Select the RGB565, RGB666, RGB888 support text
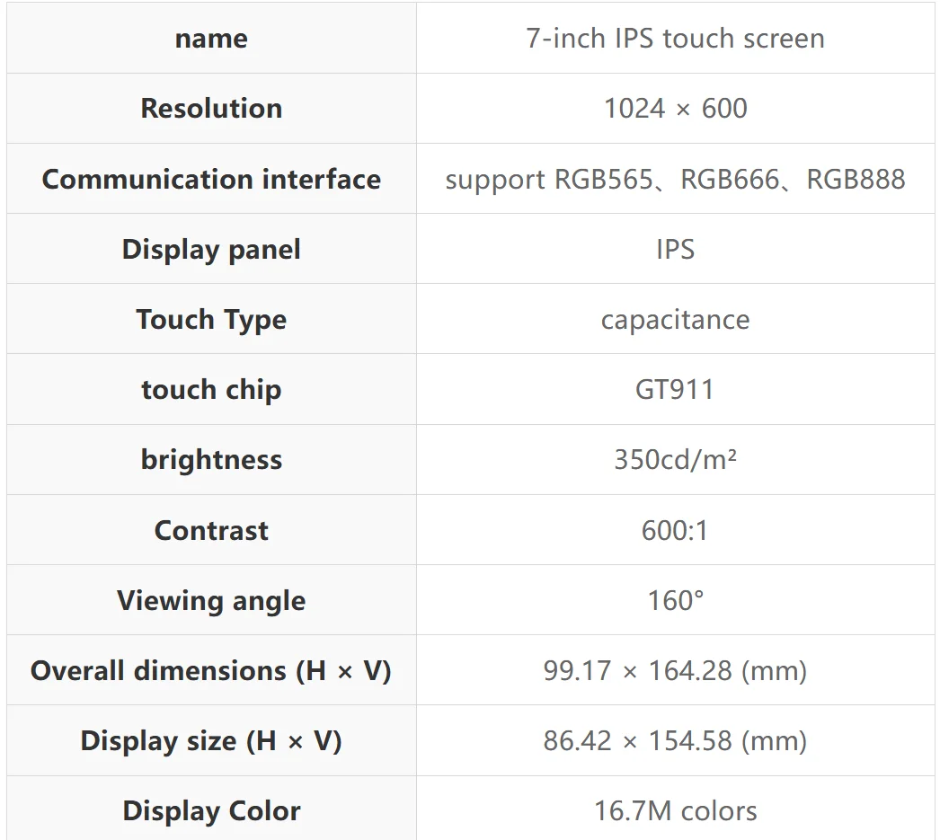 [675, 179]
